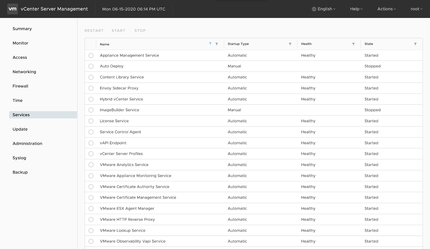Click the Name column header

(x=105, y=44)
